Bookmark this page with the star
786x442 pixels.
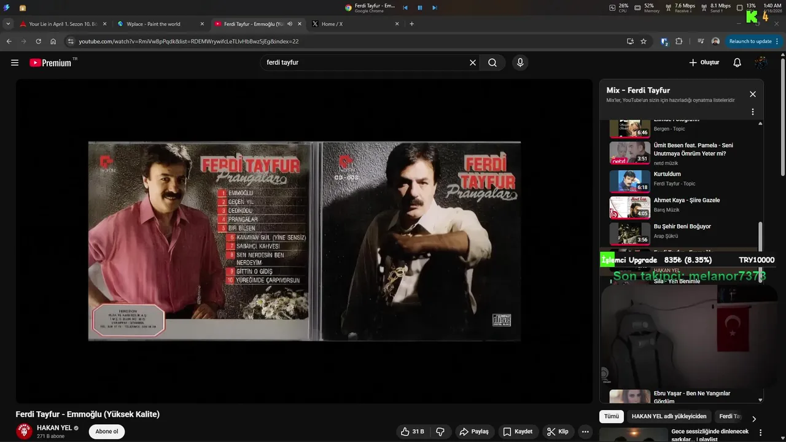click(x=644, y=41)
